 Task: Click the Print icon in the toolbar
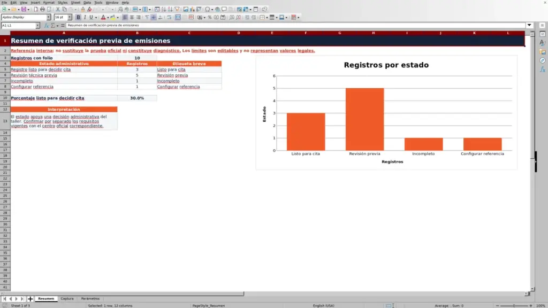point(42,10)
